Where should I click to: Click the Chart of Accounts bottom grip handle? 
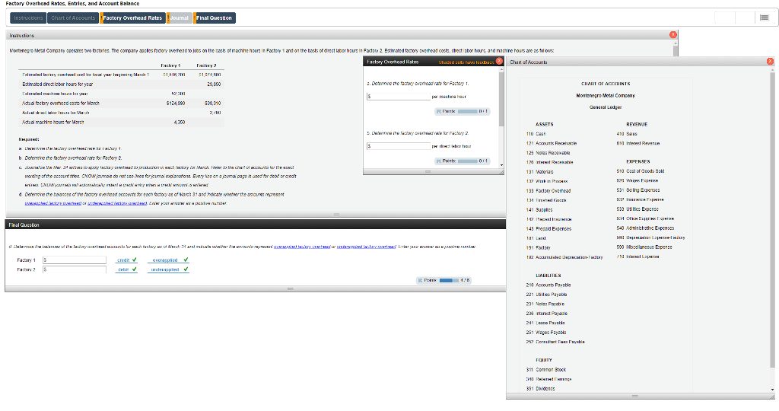[634, 396]
